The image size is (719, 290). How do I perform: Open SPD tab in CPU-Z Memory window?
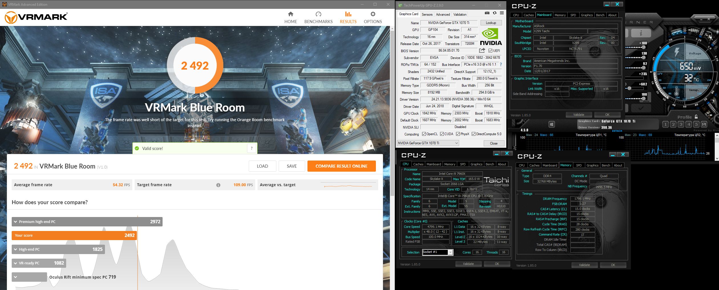coord(579,165)
